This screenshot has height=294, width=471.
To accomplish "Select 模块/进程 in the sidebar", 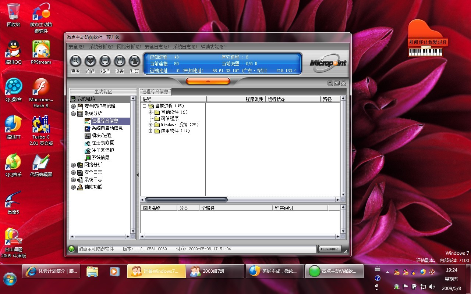I will (x=102, y=136).
